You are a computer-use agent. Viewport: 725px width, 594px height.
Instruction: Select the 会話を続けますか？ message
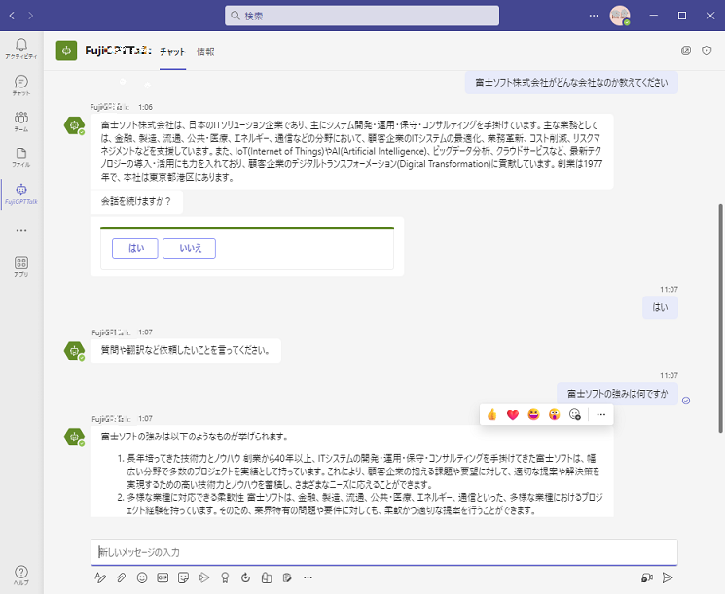tap(136, 201)
